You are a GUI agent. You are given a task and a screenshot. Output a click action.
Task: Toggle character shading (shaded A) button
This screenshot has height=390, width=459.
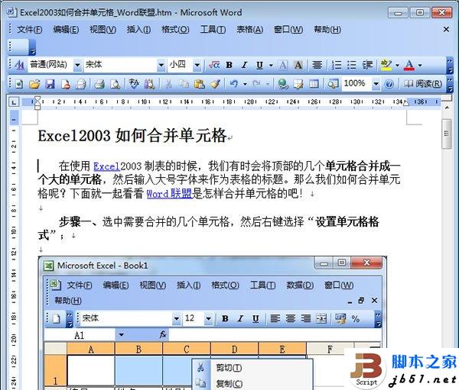coord(298,65)
